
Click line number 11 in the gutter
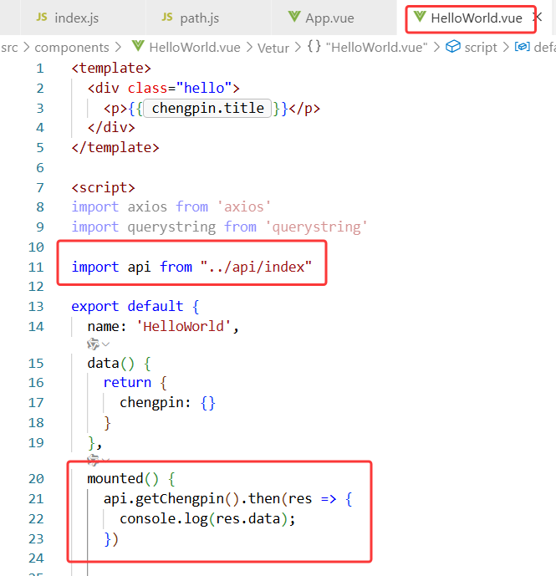(36, 267)
